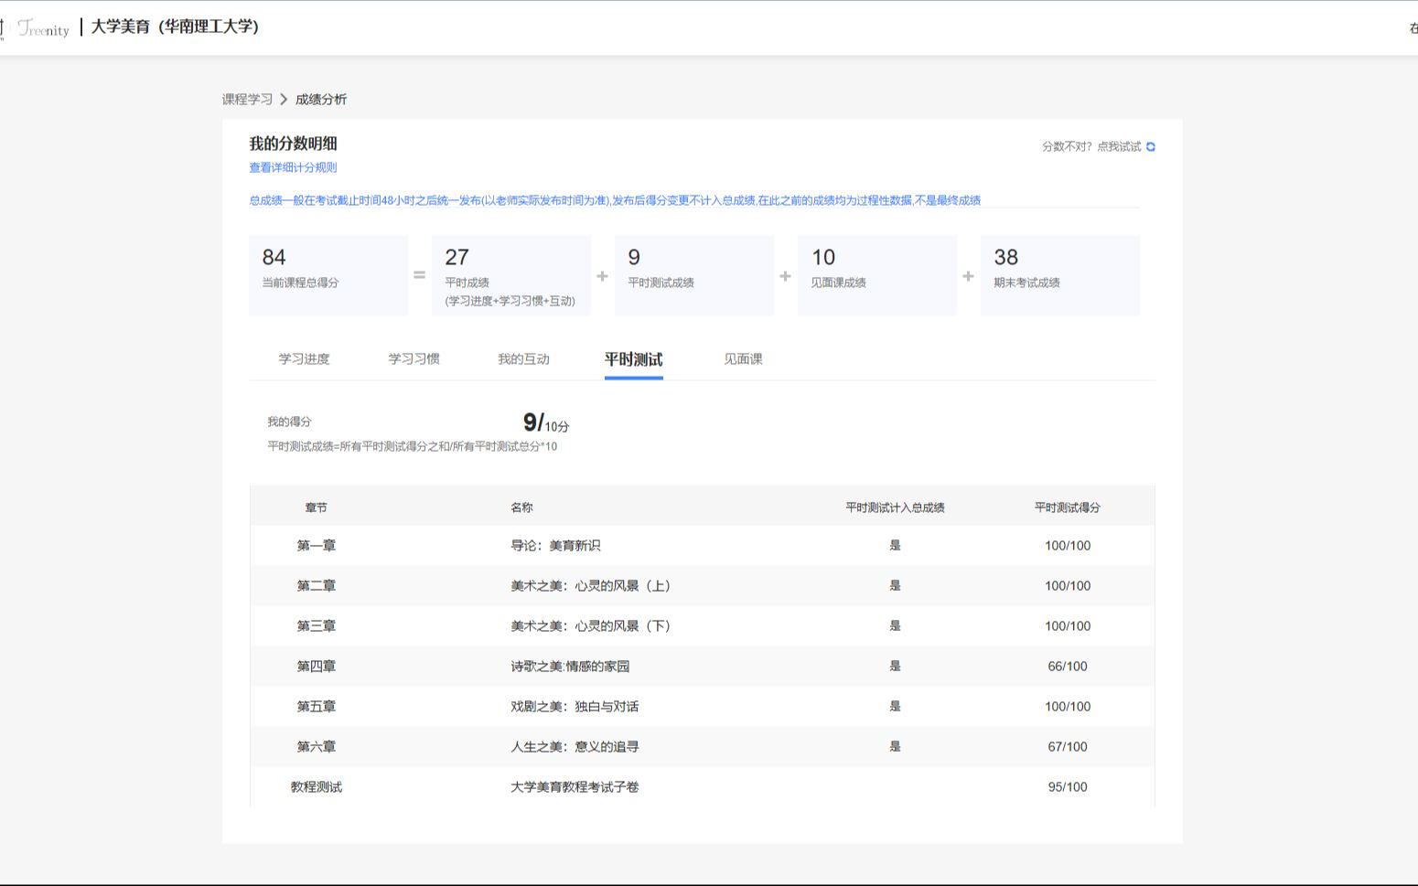Click 第五章 row cell
Screen dimensions: 1418x886
[316, 707]
